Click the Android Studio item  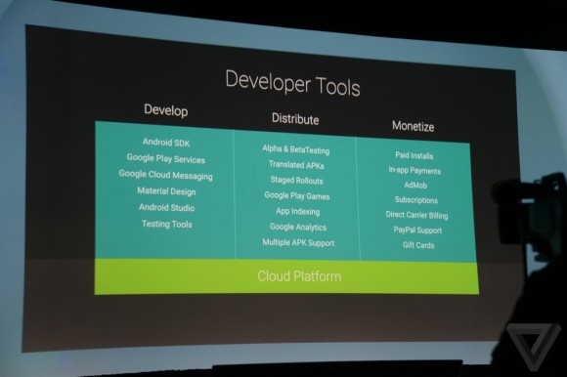coord(167,208)
